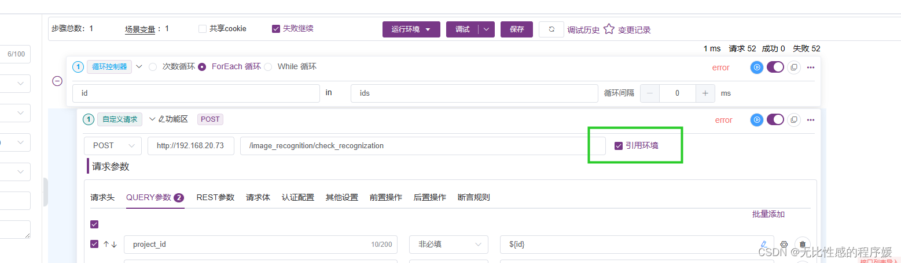Click the http://192.168.20.73 host field
Image resolution: width=901 pixels, height=263 pixels.
(x=191, y=146)
